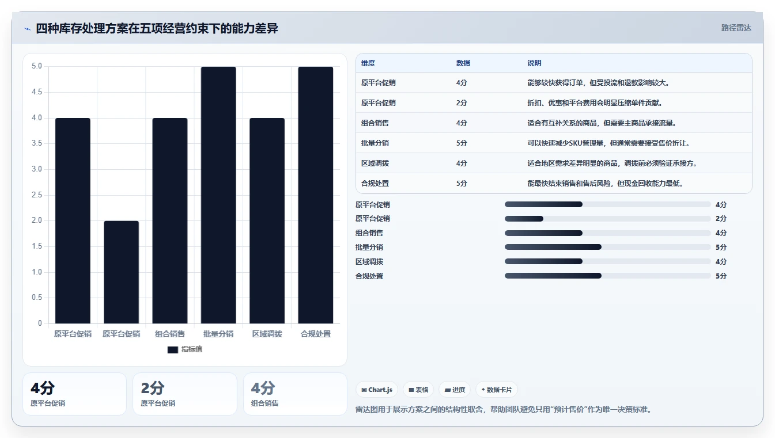This screenshot has height=438, width=775.
Task: Click the 说明 column header
Action: point(534,63)
